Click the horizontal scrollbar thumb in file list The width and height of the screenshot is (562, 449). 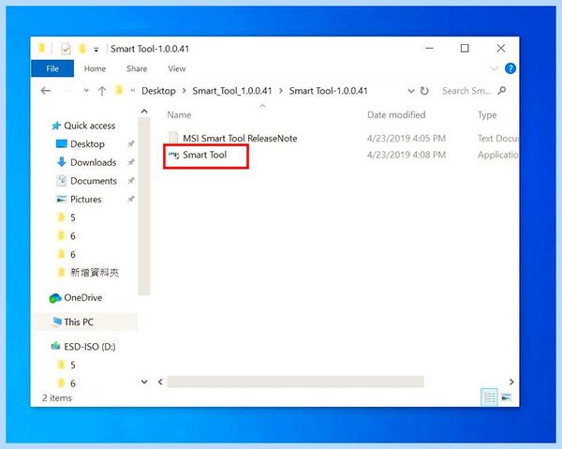pyautogui.click(x=296, y=382)
